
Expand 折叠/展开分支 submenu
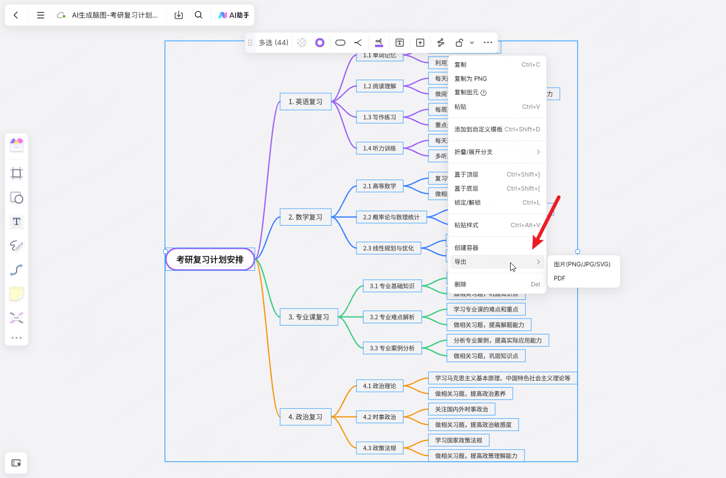(497, 152)
